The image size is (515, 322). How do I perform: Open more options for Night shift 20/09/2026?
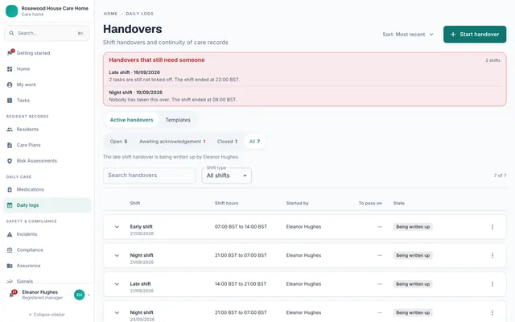[492, 312]
